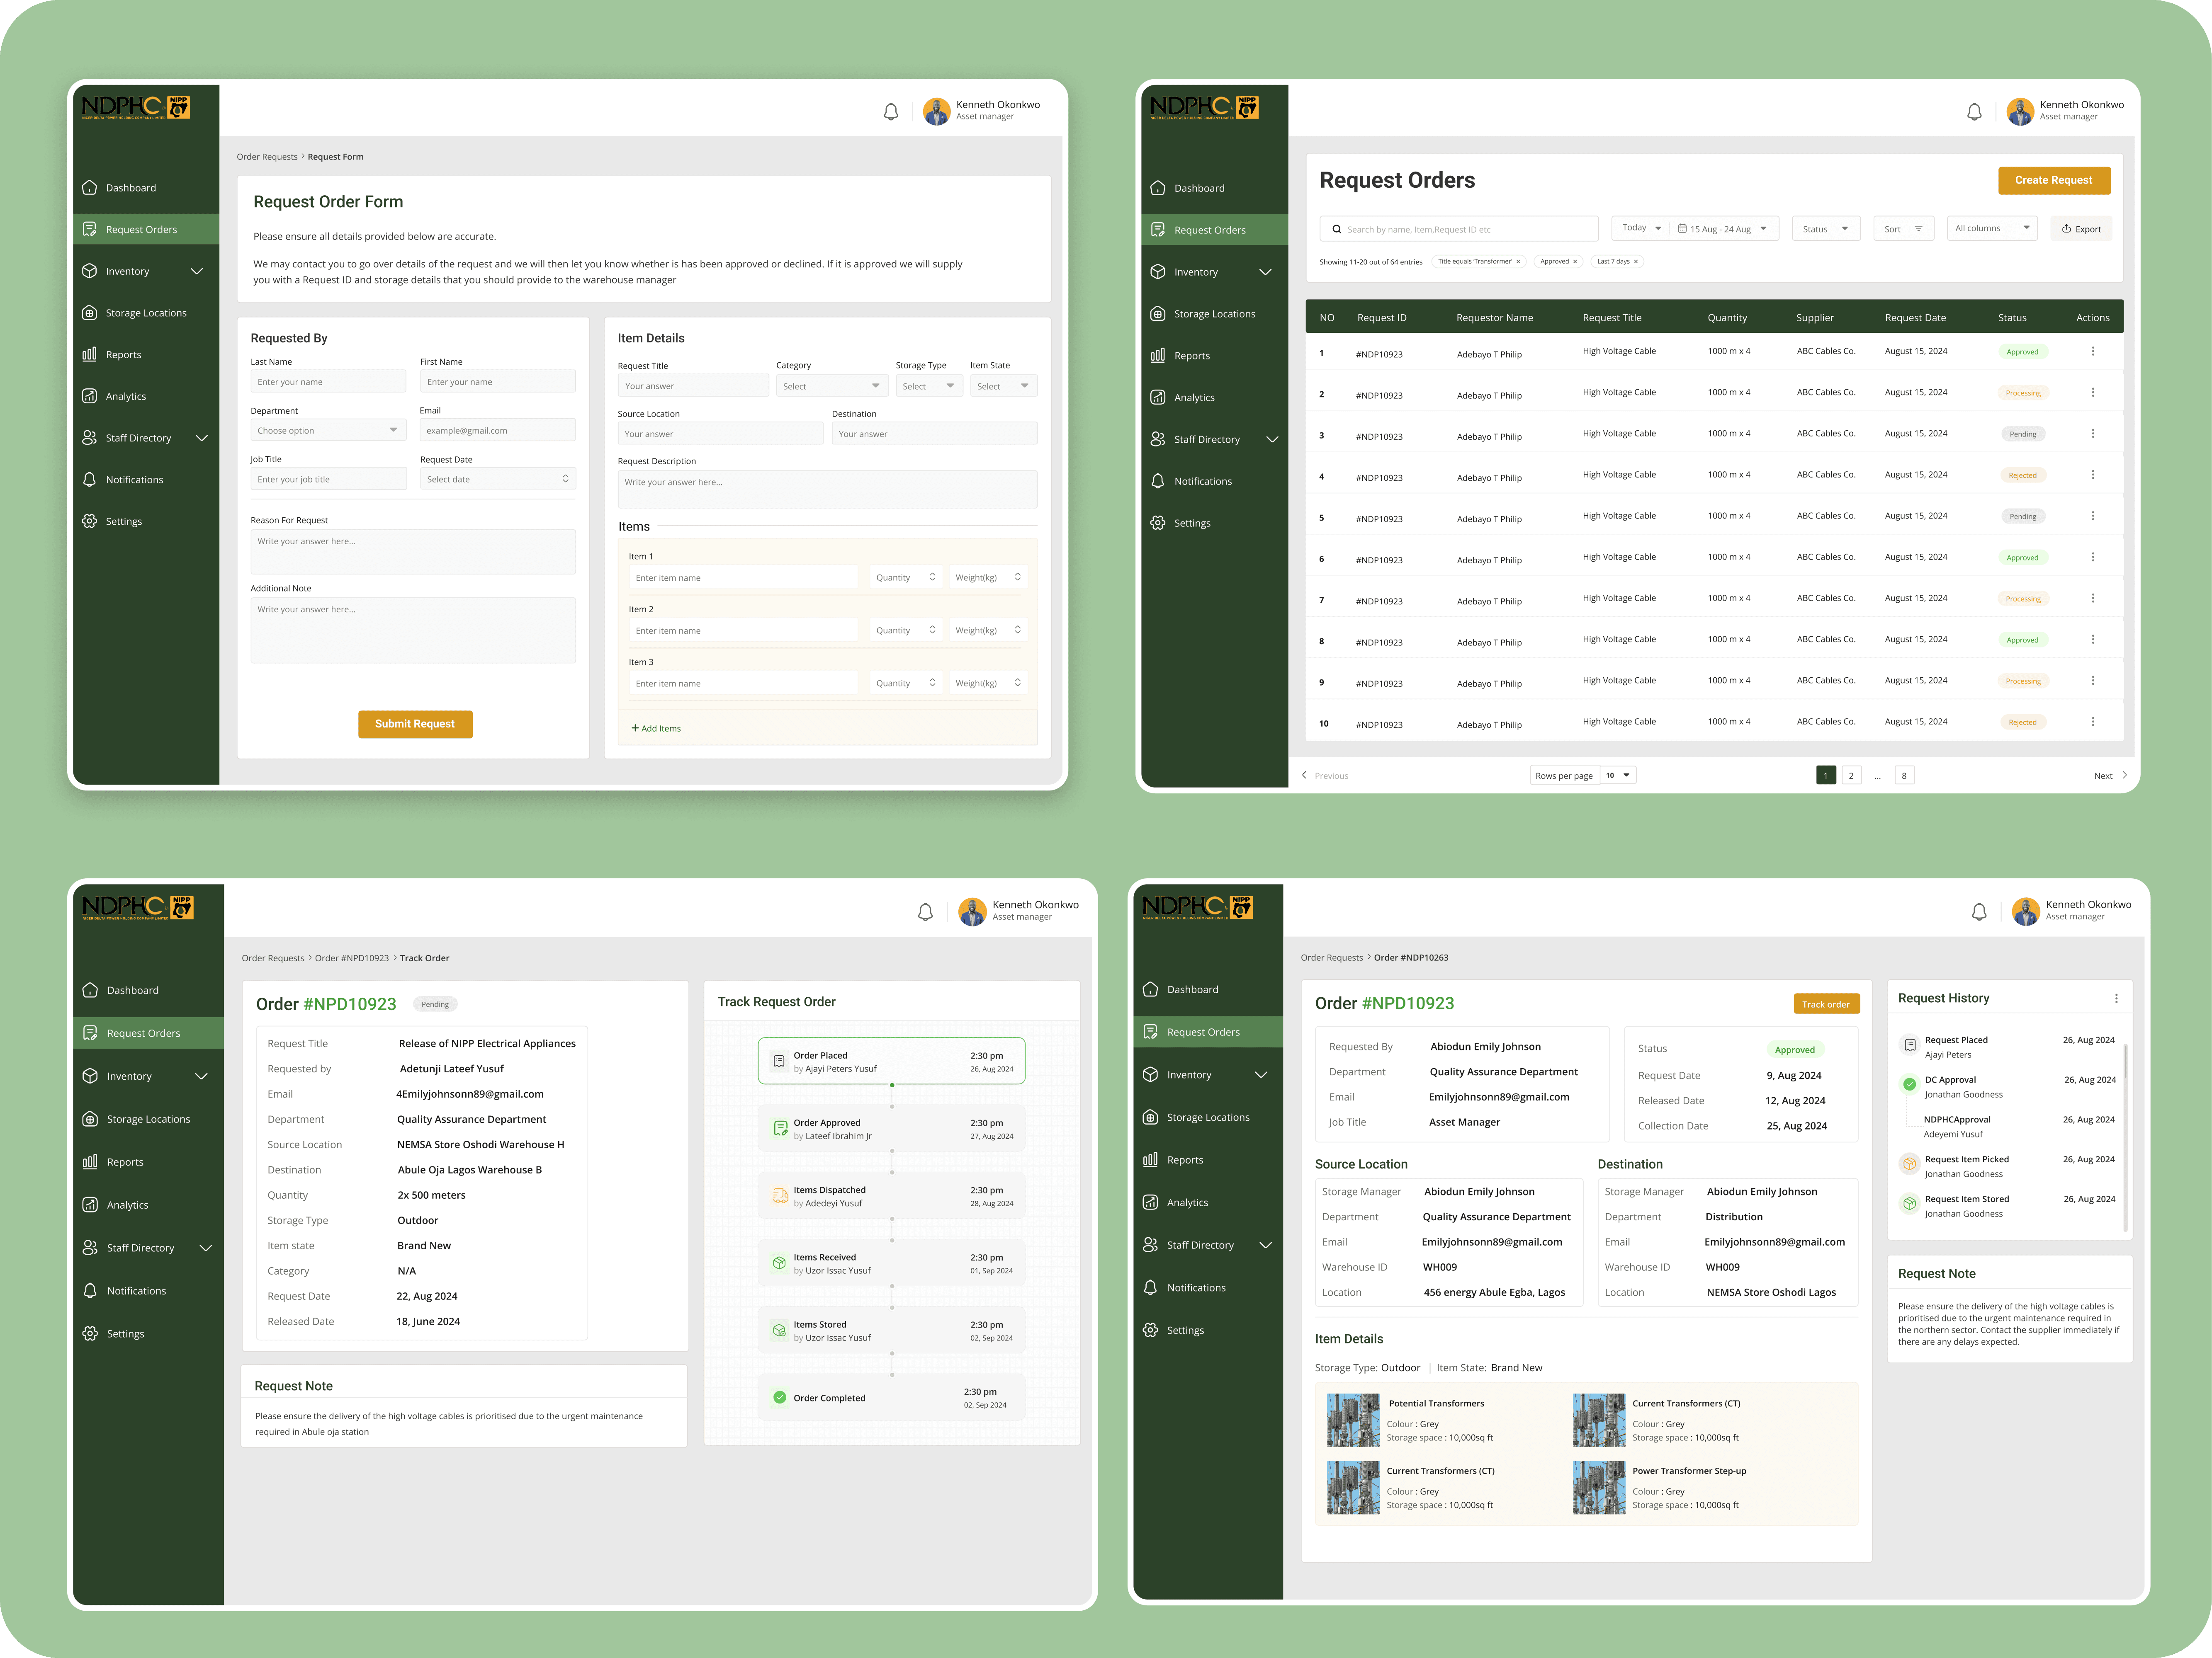Click the Add Items link

click(656, 729)
